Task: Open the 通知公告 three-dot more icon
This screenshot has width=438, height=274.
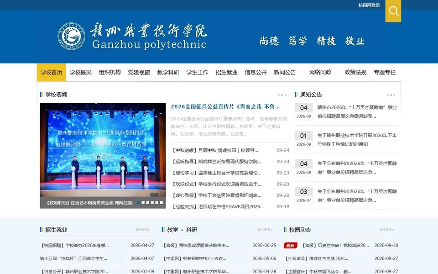Action: (x=391, y=95)
